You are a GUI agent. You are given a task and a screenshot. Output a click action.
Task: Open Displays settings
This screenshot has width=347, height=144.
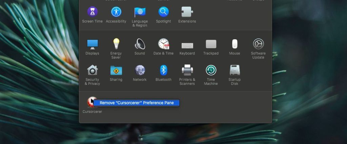pyautogui.click(x=92, y=44)
